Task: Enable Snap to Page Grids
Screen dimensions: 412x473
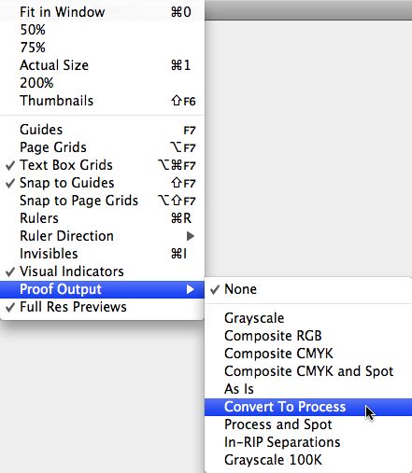Action: click(102, 201)
